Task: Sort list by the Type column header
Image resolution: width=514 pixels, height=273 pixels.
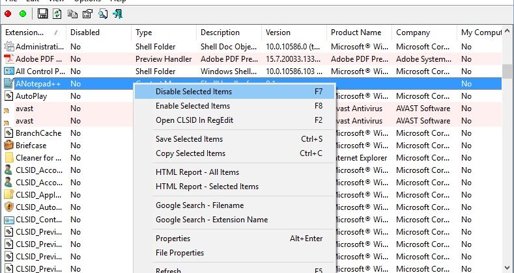Action: 143,32
